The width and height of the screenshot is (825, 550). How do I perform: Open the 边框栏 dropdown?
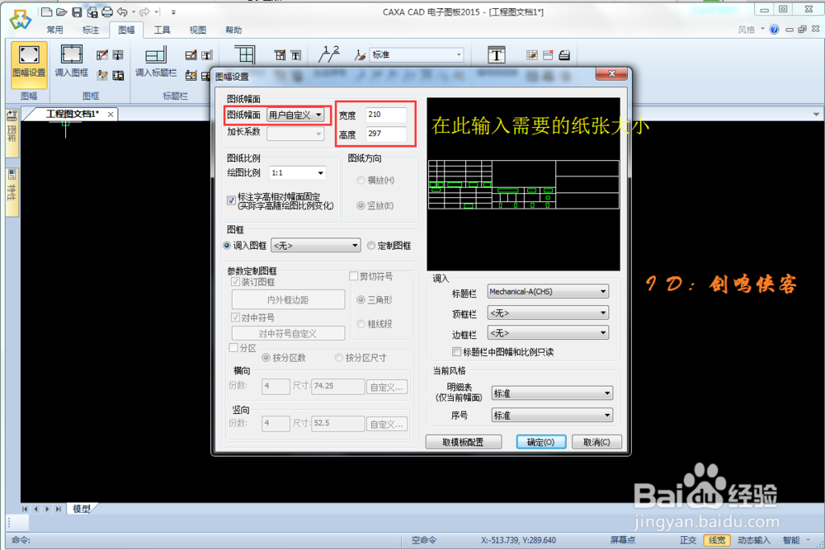click(548, 333)
